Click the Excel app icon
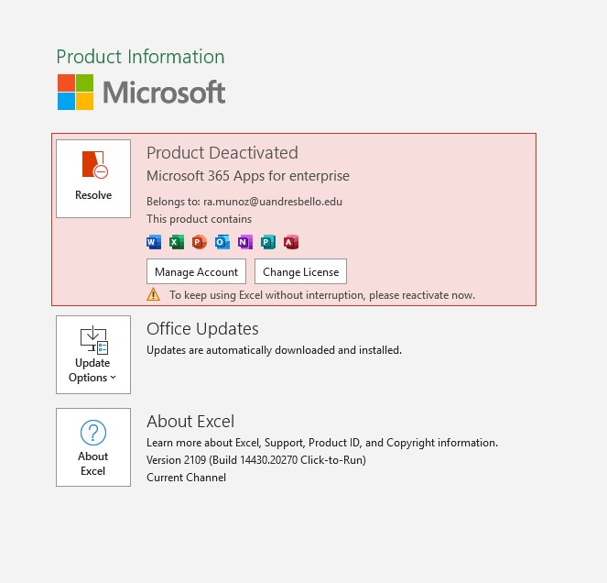 pyautogui.click(x=177, y=243)
